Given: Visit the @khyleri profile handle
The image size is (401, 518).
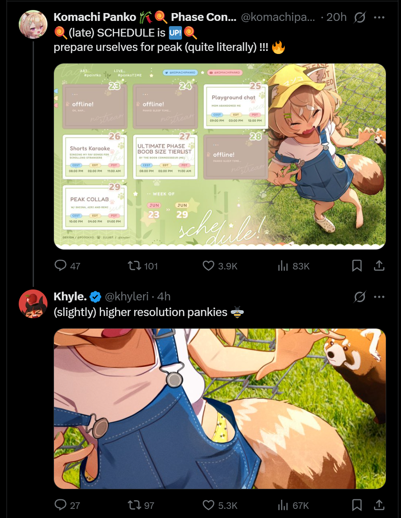Looking at the screenshot, I should point(127,296).
